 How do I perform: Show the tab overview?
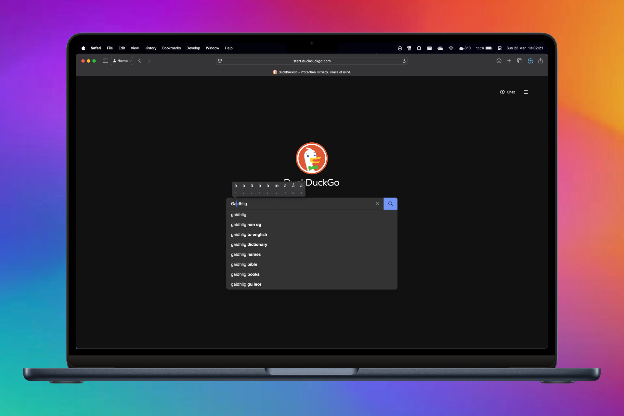(520, 61)
